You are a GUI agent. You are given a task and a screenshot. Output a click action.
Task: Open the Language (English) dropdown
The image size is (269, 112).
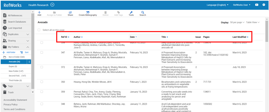[218, 5]
